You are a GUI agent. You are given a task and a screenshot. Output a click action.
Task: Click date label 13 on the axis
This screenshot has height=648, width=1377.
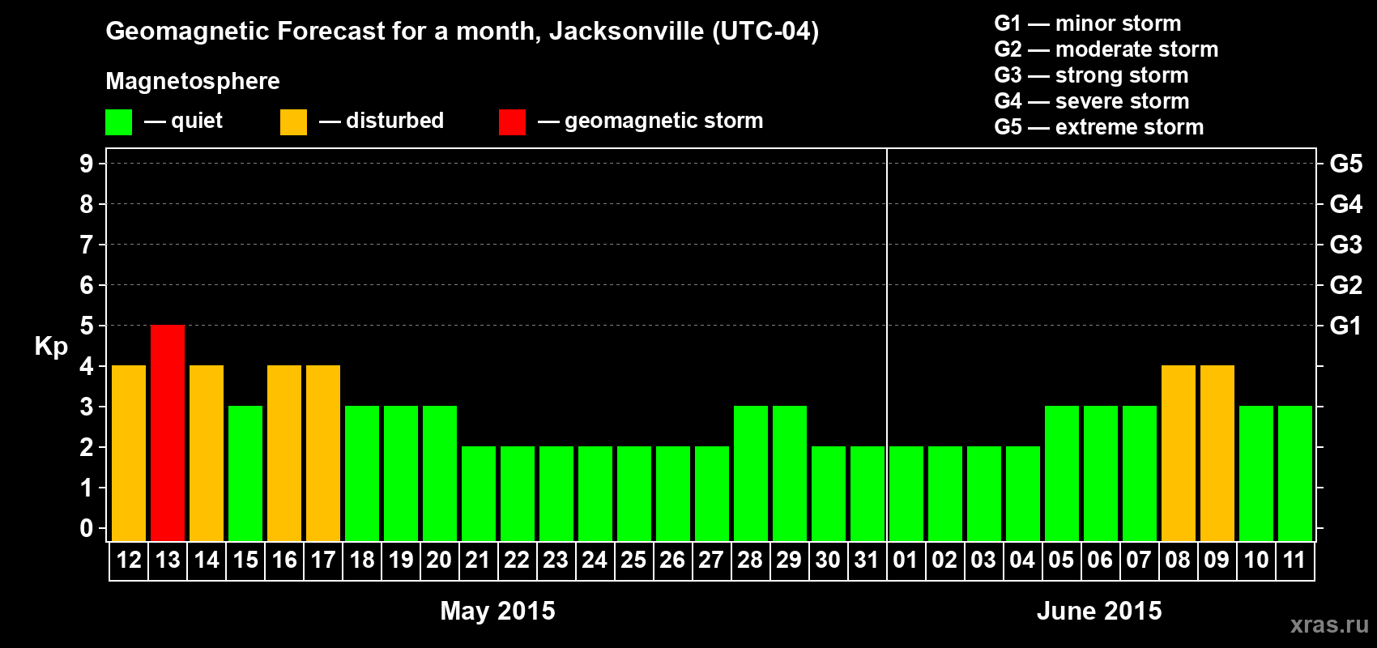168,561
